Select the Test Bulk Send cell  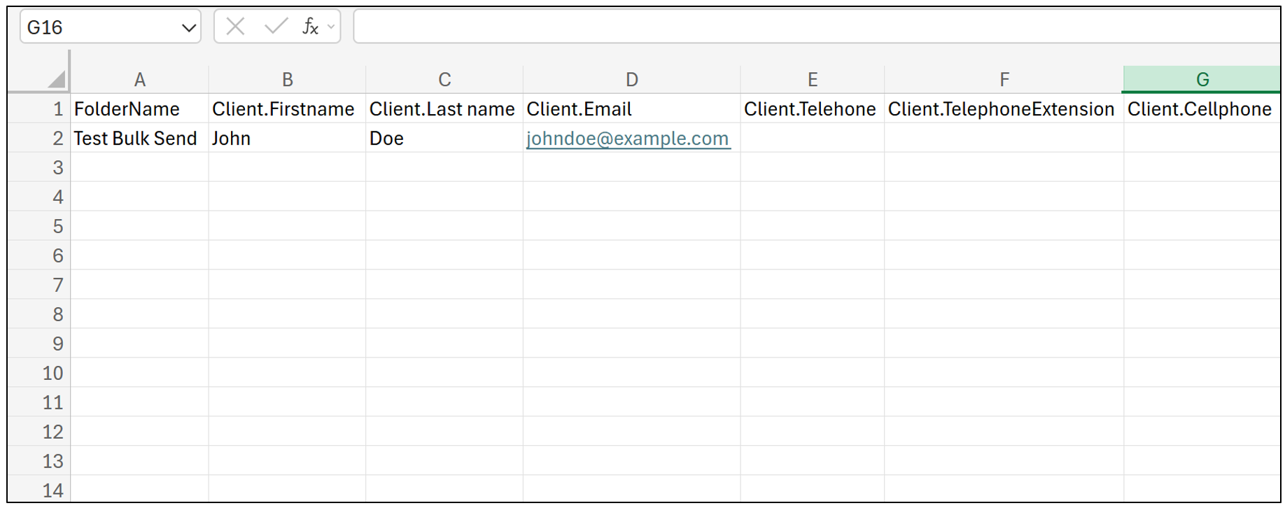pos(140,138)
